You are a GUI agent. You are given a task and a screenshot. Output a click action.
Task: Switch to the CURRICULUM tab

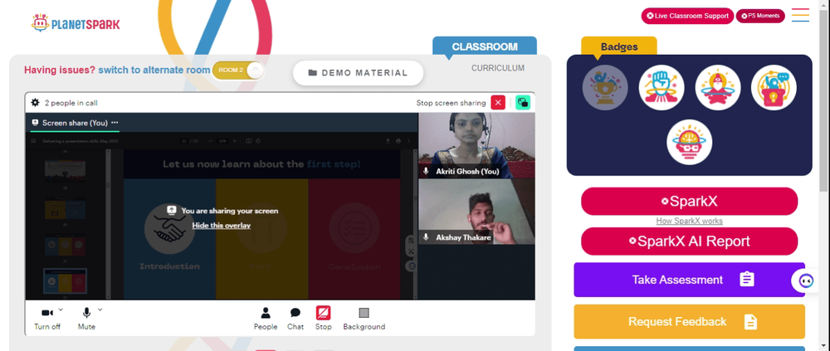(x=497, y=68)
